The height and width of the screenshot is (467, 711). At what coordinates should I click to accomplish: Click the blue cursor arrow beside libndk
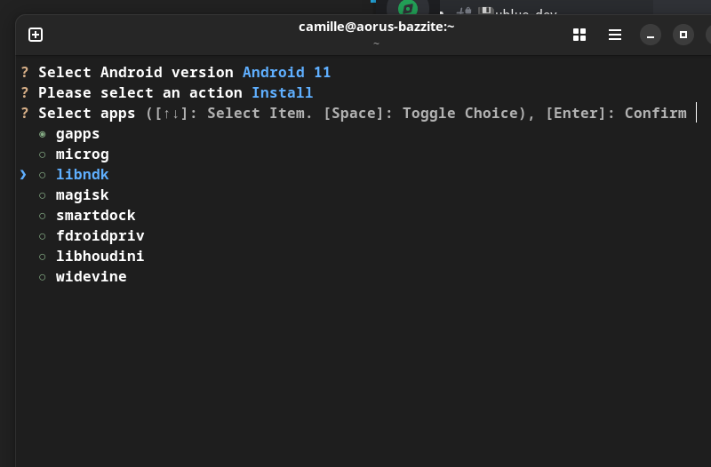click(x=23, y=175)
